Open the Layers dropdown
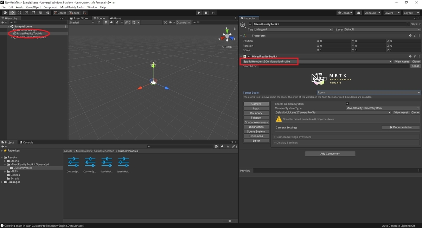 point(391,13)
